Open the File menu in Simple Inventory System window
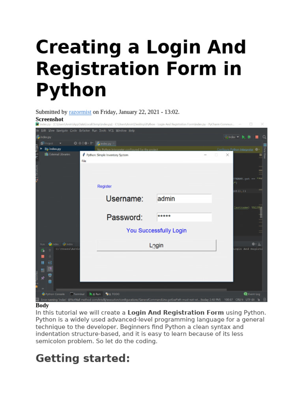 (84, 161)
